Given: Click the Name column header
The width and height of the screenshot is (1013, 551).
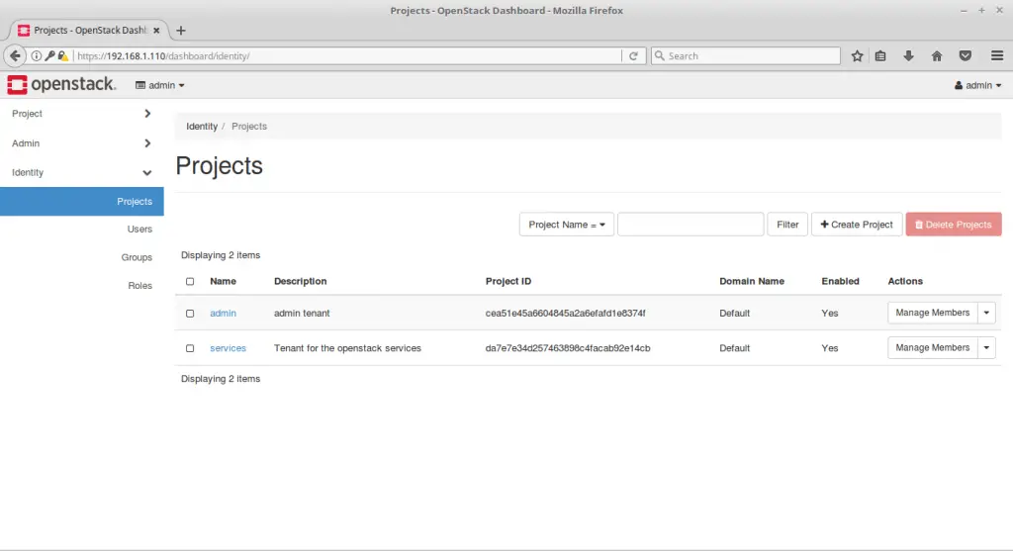Looking at the screenshot, I should click(223, 282).
